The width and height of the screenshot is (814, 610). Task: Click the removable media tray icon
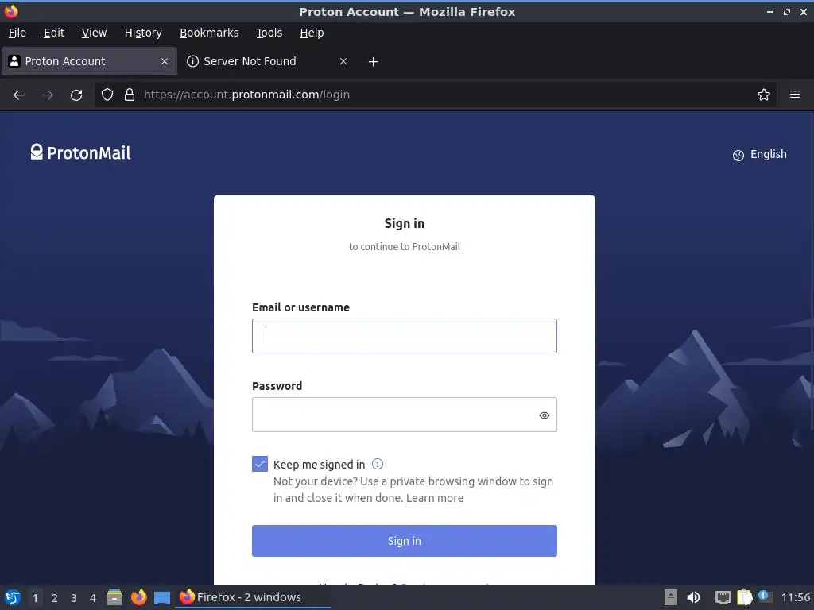click(x=671, y=597)
